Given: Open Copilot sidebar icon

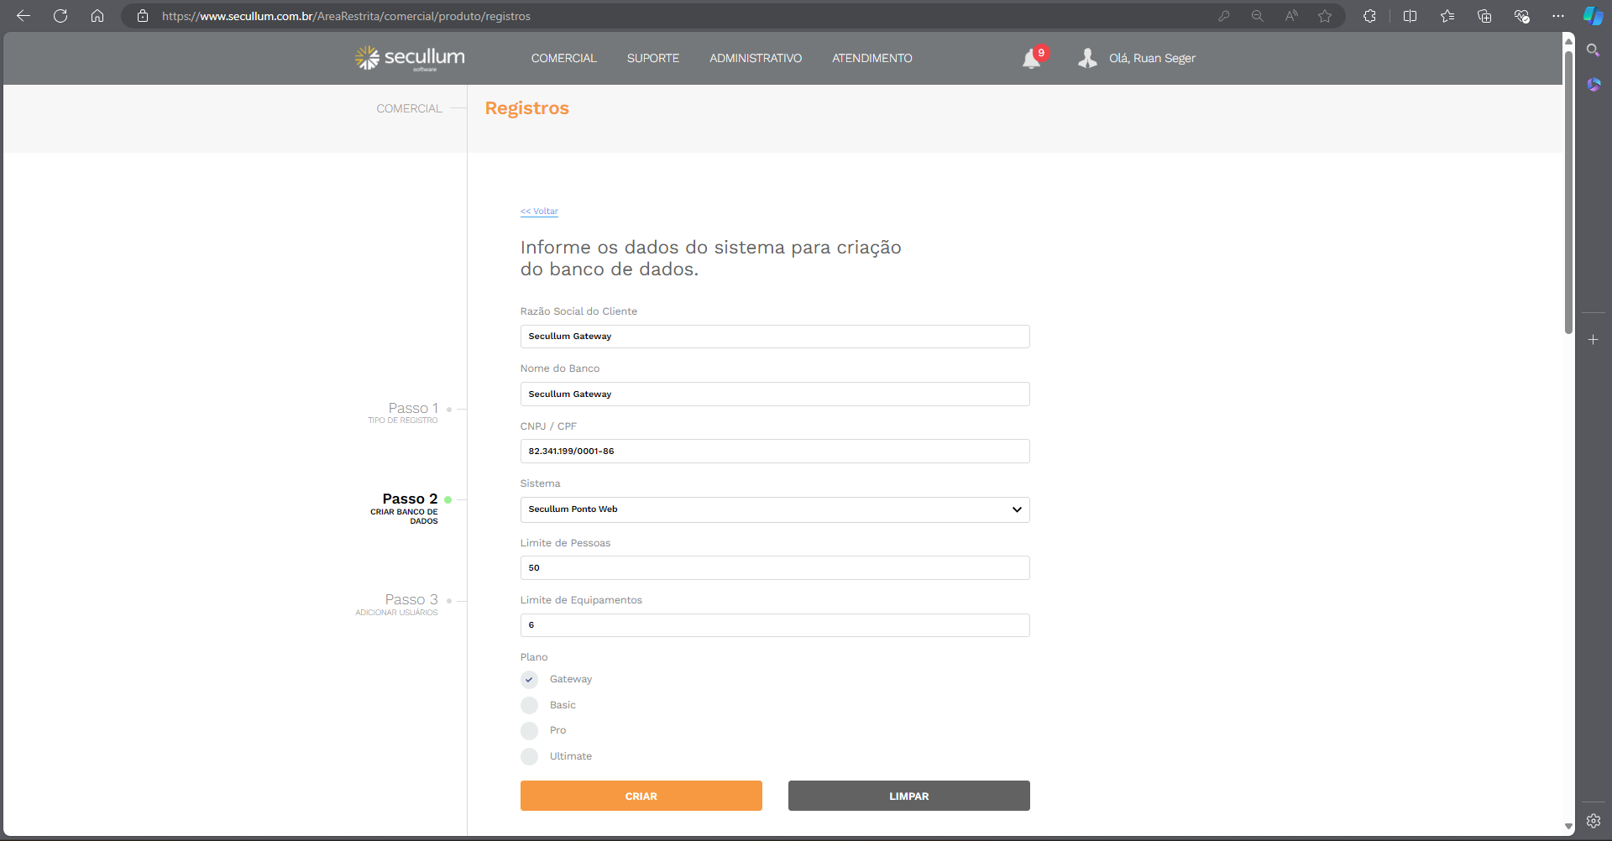Looking at the screenshot, I should [1593, 16].
